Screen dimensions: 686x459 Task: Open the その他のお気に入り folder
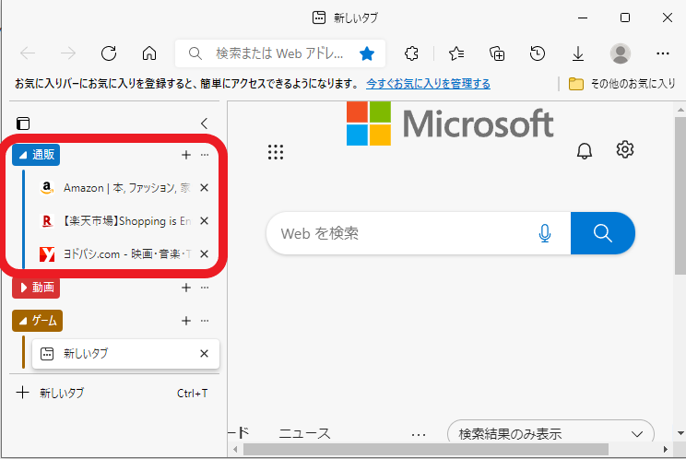622,84
